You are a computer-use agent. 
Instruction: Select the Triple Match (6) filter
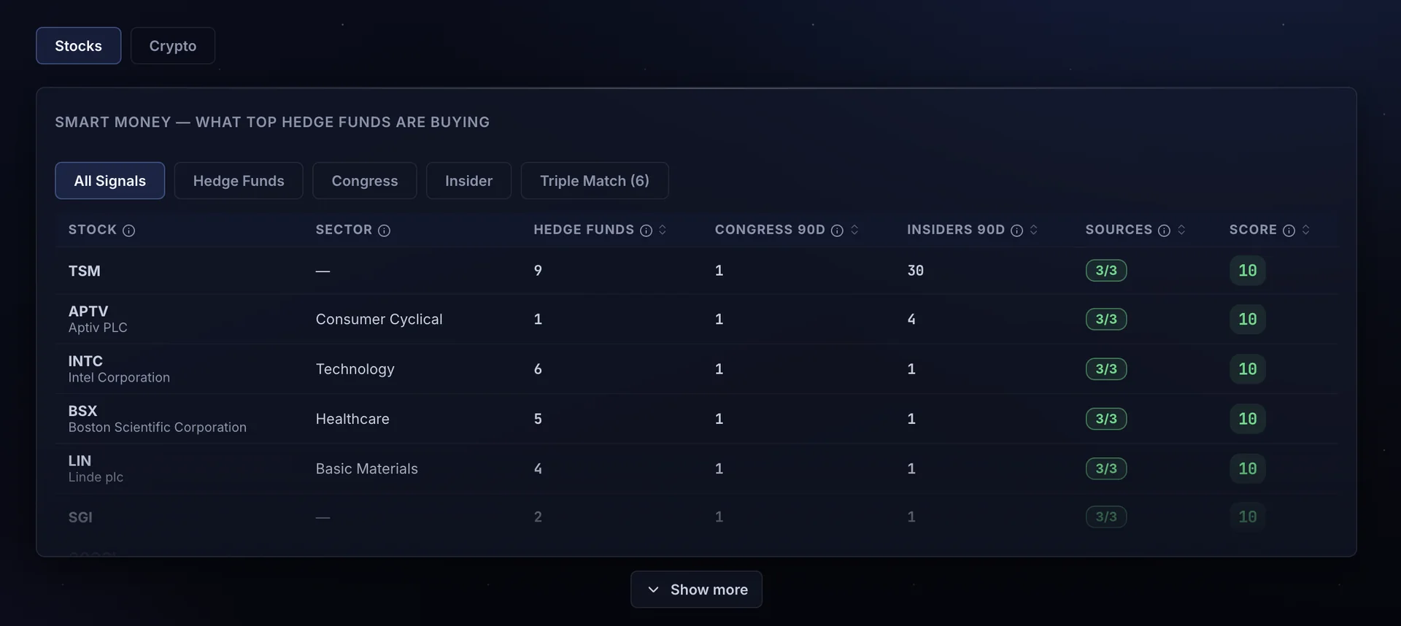595,181
